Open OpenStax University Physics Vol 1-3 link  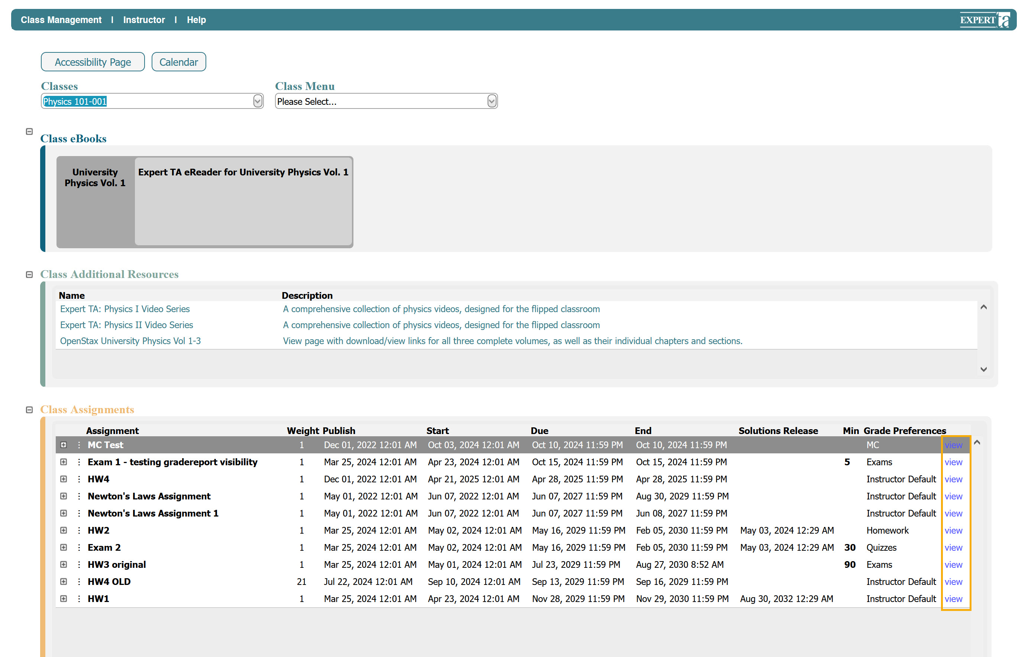(130, 341)
